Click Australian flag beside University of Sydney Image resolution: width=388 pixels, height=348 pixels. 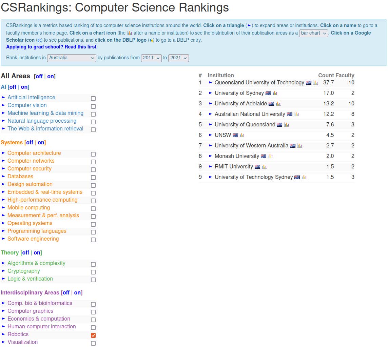[x=268, y=94]
